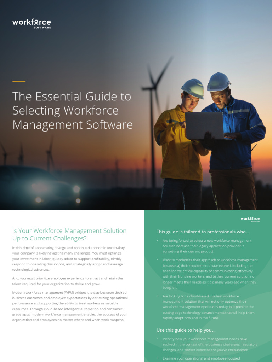Click the heading 'This guide is tailored to professionals who…'

tap(203, 232)
